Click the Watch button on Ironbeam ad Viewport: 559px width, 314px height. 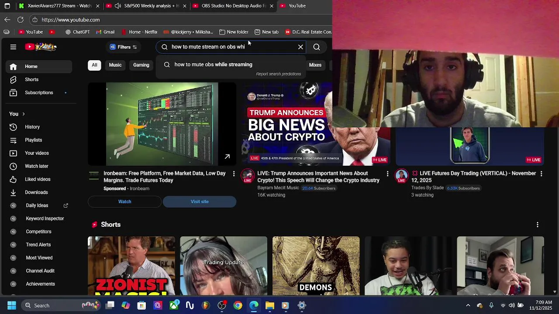pyautogui.click(x=124, y=201)
